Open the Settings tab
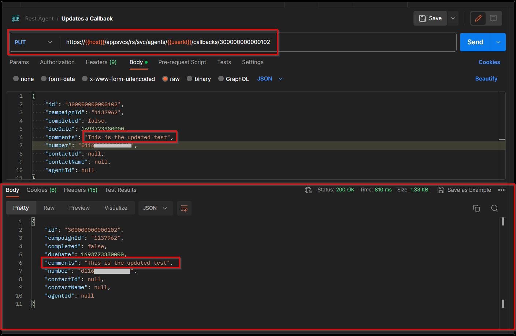Image resolution: width=516 pixels, height=336 pixels. tap(253, 62)
